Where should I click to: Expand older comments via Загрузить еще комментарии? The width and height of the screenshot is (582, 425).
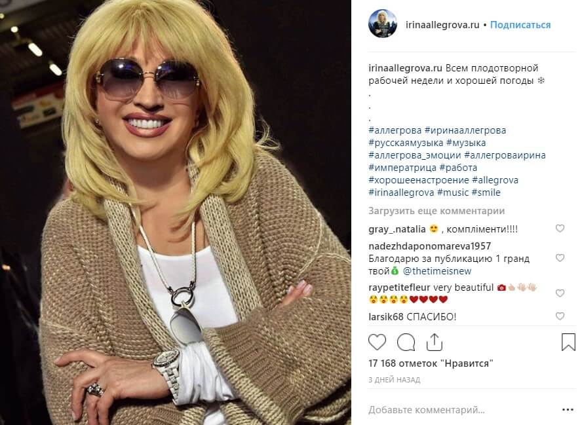436,211
